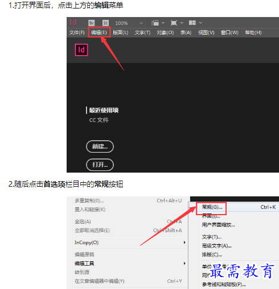Choose 转到源 menu entry
Image resolution: width=279 pixels, height=289 pixels.
128,273
